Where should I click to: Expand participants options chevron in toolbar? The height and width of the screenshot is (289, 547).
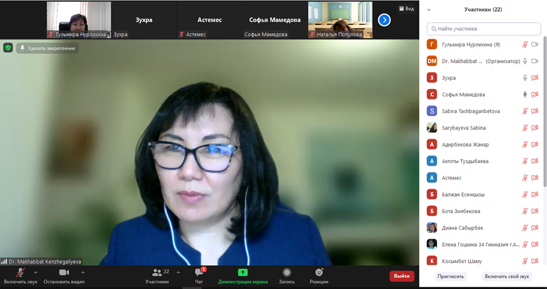(178, 272)
